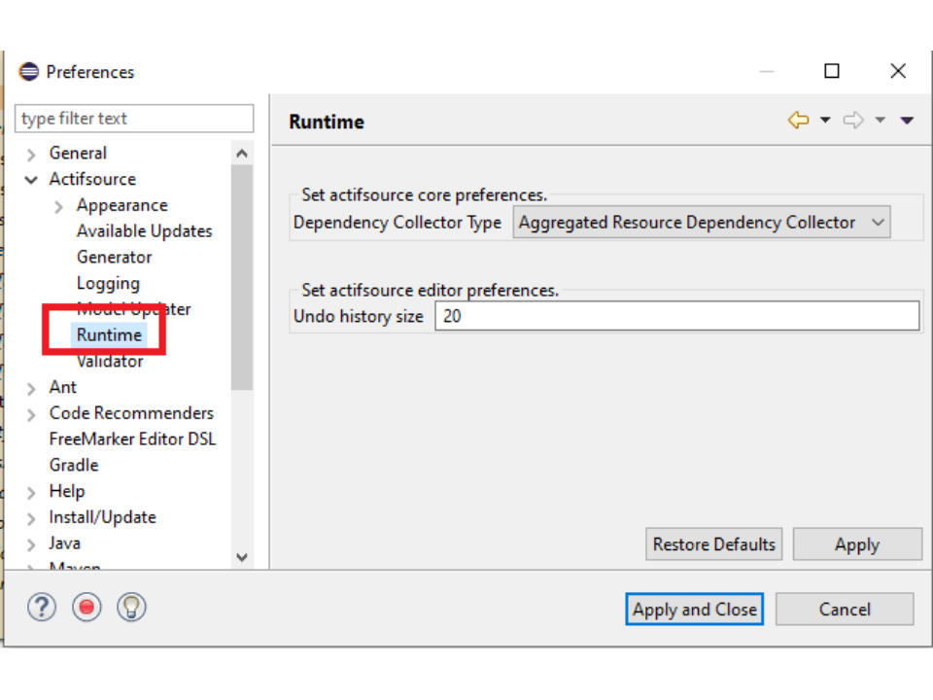The width and height of the screenshot is (933, 700).
Task: Open the preferences page view menu triangle
Action: pyautogui.click(x=907, y=121)
